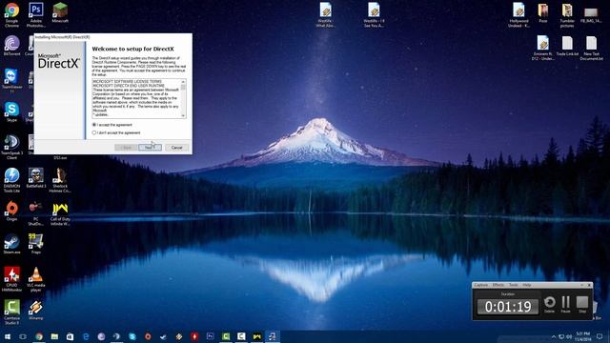Click Cancel in the DirectX setup dialog
The width and height of the screenshot is (610, 343).
[x=176, y=148]
